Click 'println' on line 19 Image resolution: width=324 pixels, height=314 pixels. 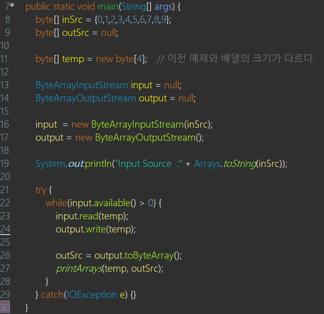point(98,164)
